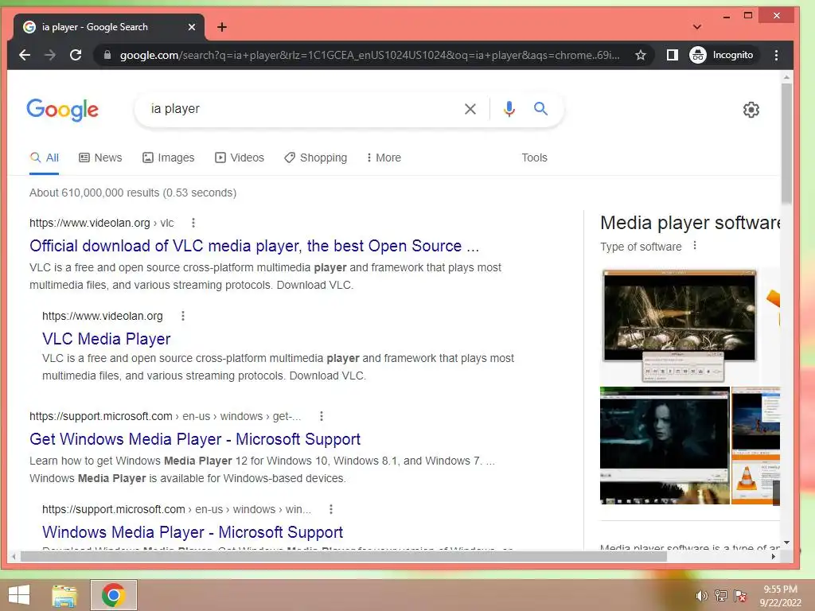Switch to the Videos tab
Viewport: 815px width, 611px height.
(x=240, y=158)
